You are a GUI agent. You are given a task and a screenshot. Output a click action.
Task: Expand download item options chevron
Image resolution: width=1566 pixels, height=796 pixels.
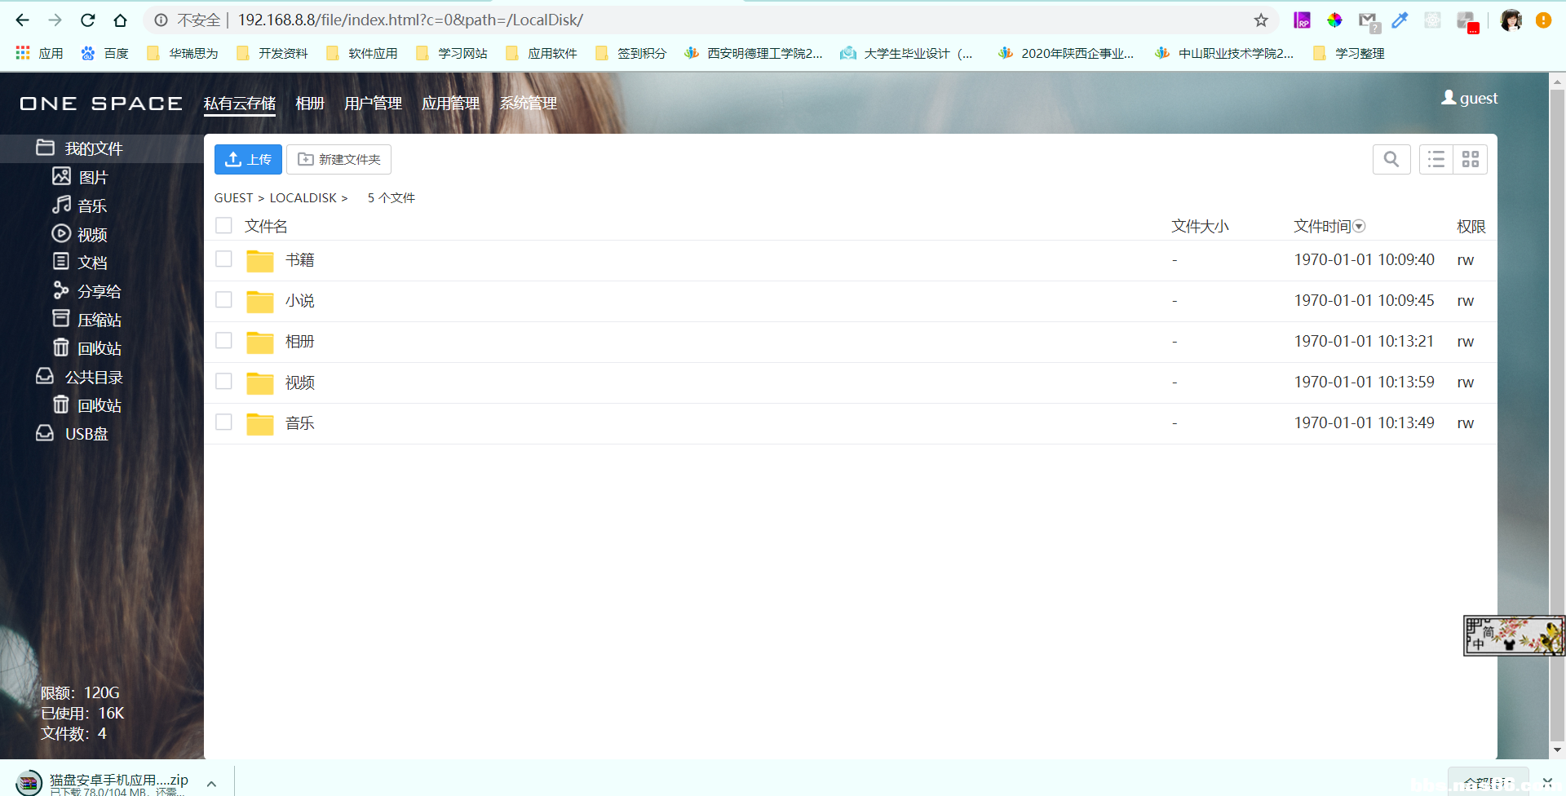(x=211, y=783)
